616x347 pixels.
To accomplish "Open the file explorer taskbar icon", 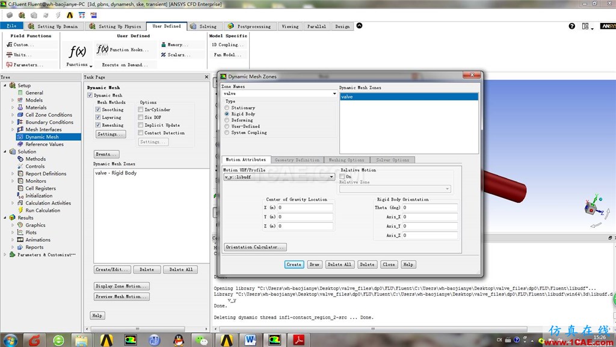I will coord(82,340).
